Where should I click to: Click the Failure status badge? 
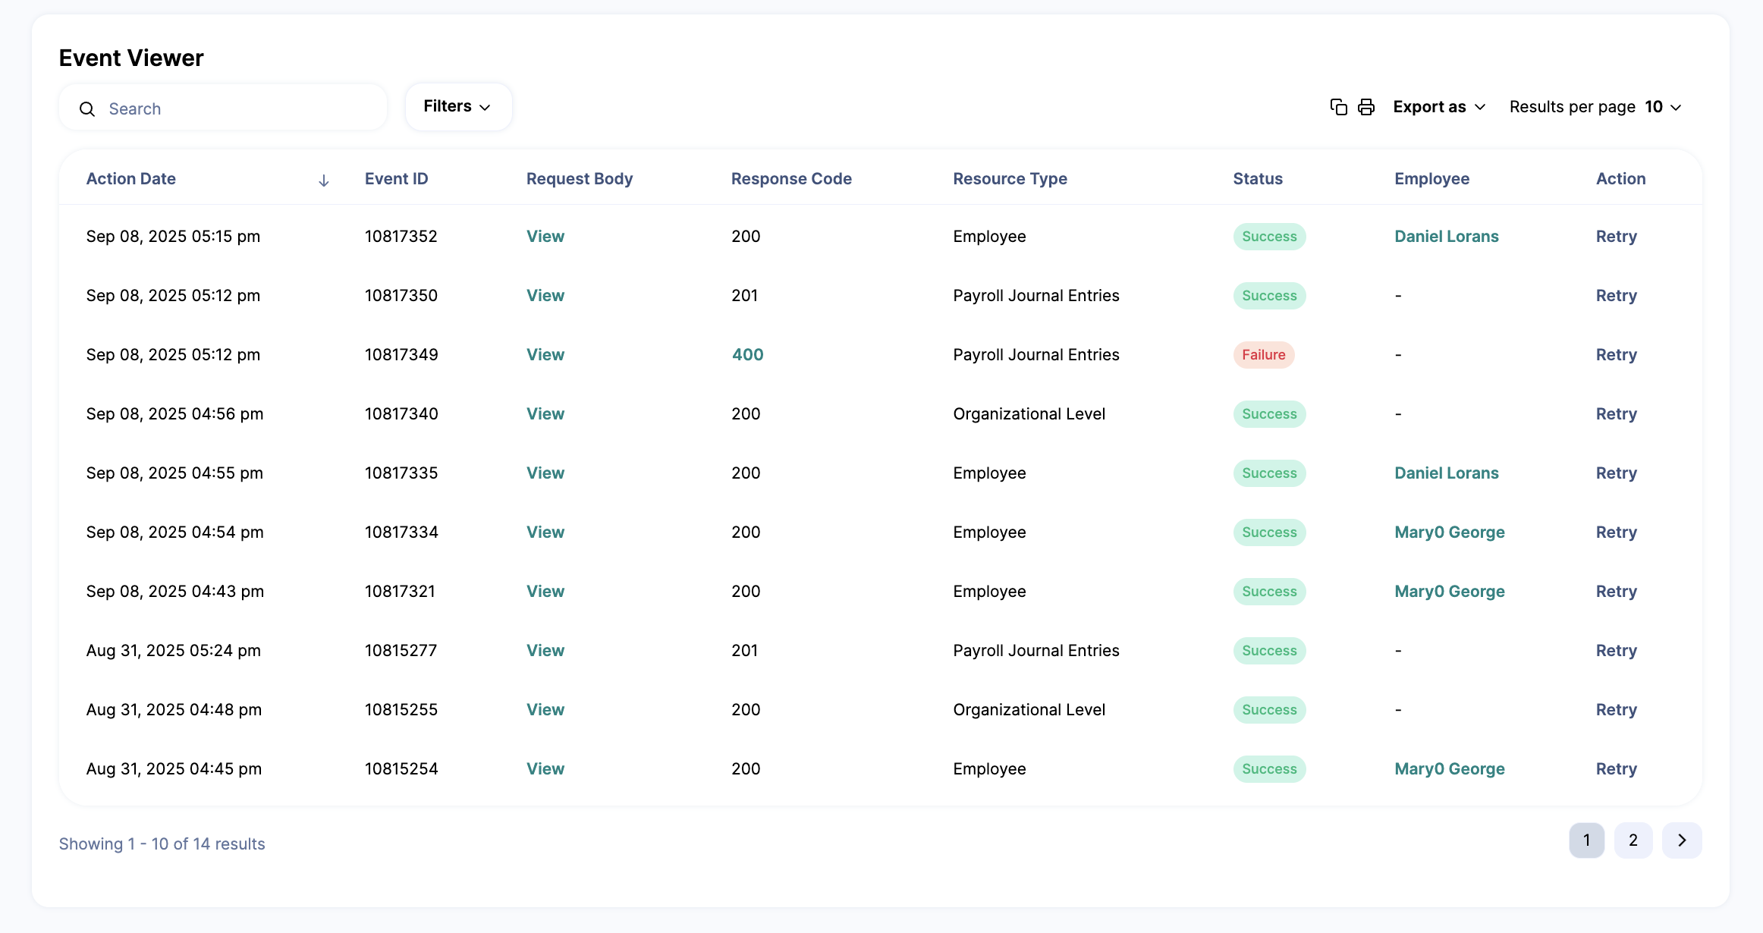[1263, 355]
